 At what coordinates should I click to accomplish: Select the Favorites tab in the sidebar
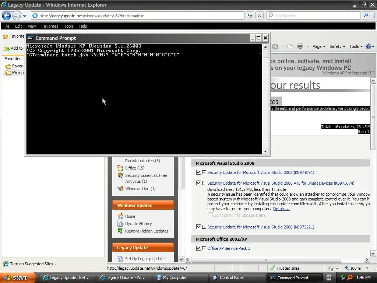tap(13, 59)
